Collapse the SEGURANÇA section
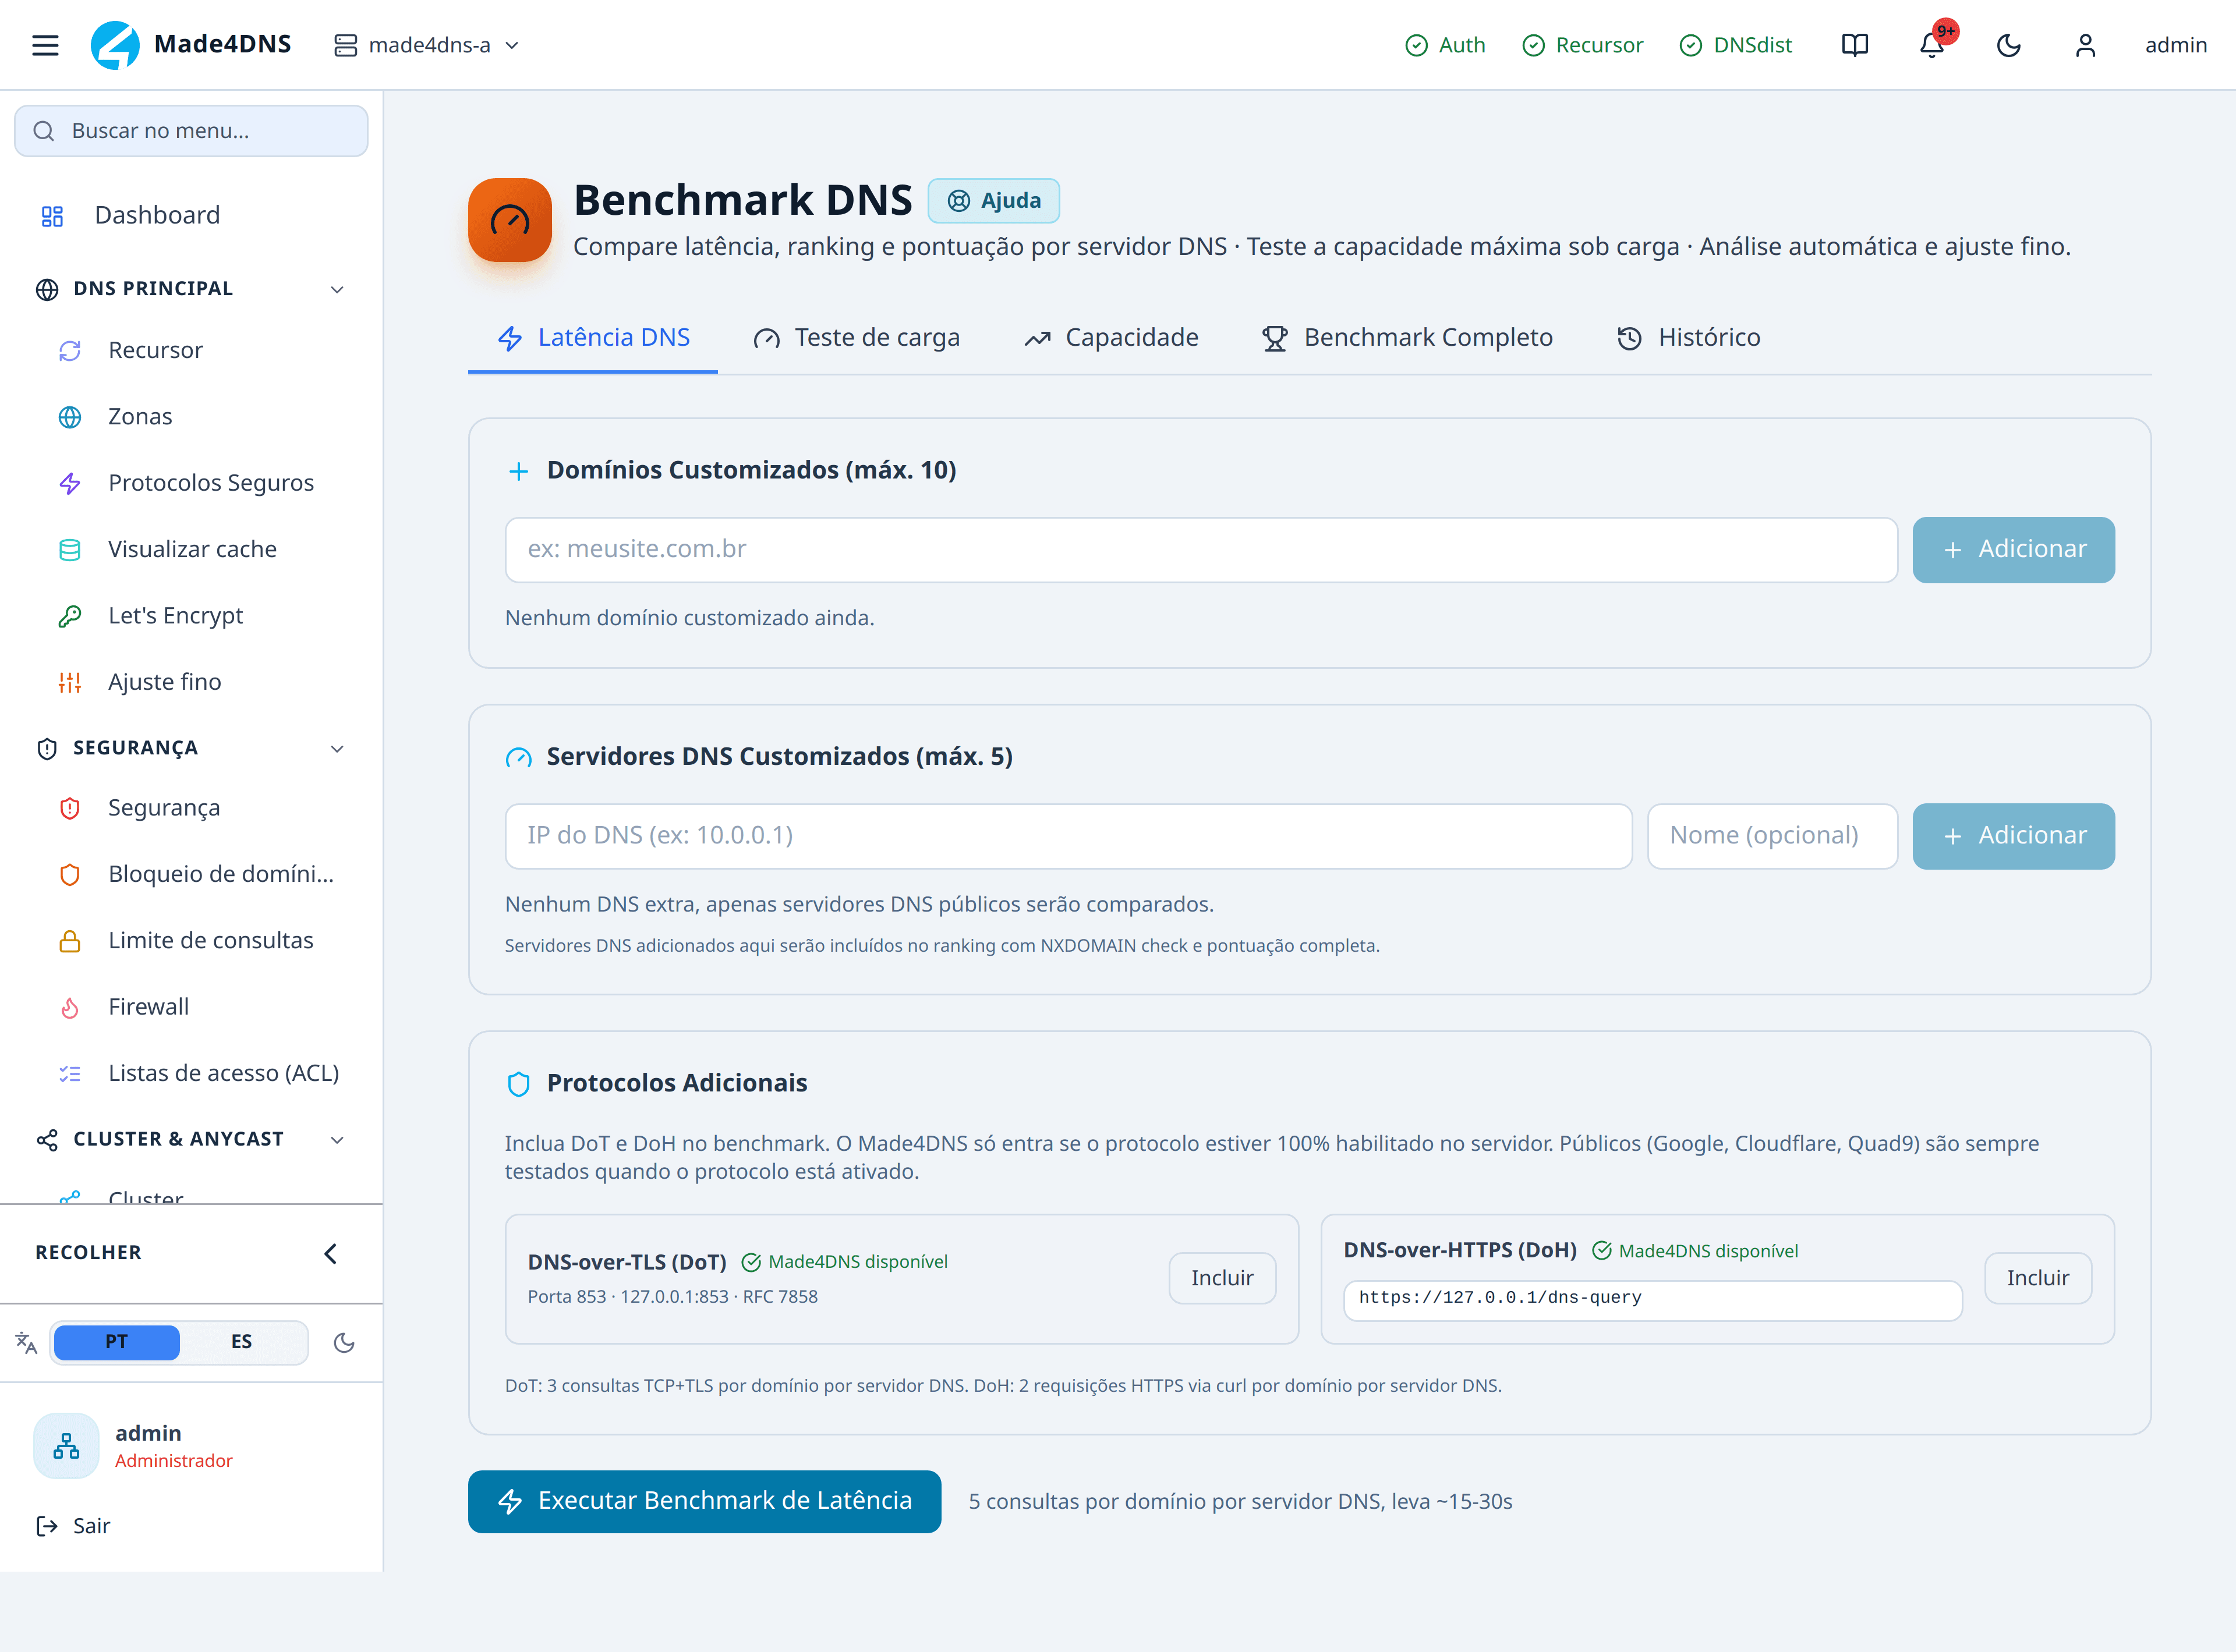This screenshot has height=1652, width=2236. [191, 748]
